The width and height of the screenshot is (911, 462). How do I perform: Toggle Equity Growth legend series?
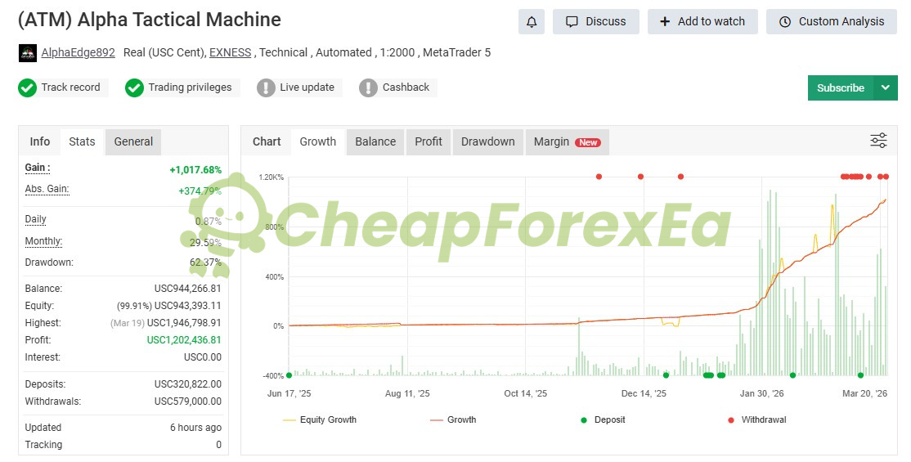320,419
